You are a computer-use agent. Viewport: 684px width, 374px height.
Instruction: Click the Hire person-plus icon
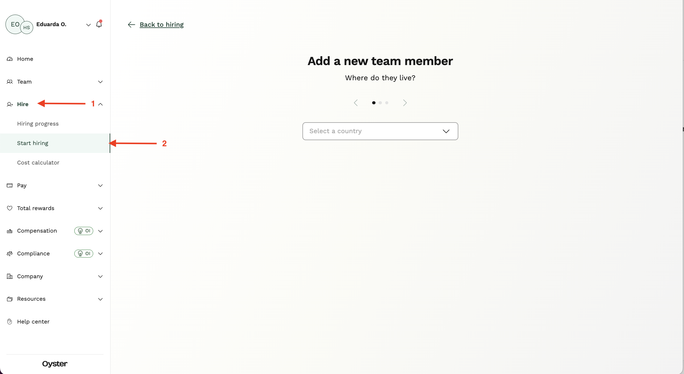(9, 104)
